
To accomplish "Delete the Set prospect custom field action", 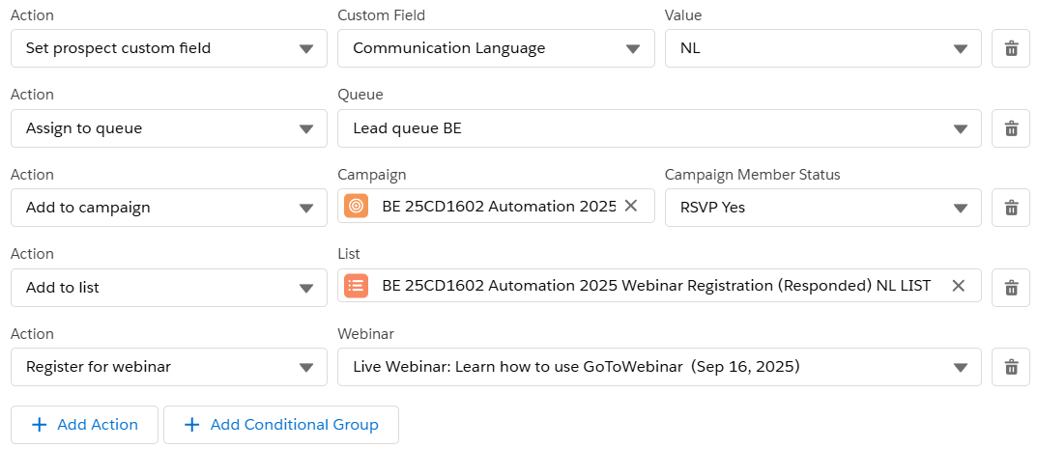I will pyautogui.click(x=1011, y=48).
